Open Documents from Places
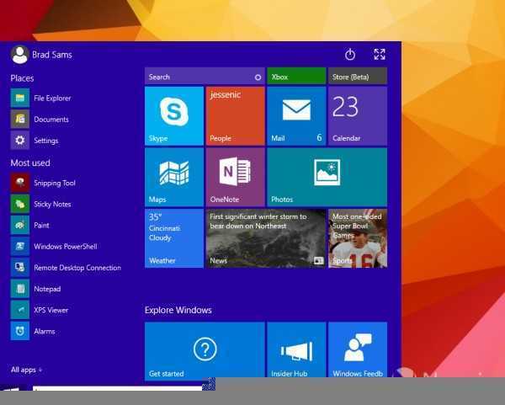This screenshot has height=405, width=505. (40, 120)
